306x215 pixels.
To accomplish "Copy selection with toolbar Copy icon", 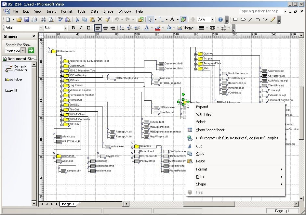I will 85,19.
